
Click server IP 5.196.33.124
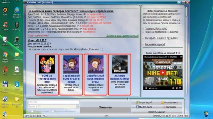pyautogui.click(x=87, y=26)
